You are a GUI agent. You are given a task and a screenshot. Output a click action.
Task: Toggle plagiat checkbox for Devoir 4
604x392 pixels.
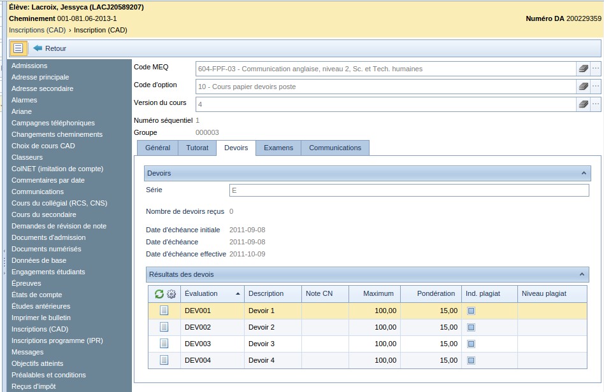point(471,361)
